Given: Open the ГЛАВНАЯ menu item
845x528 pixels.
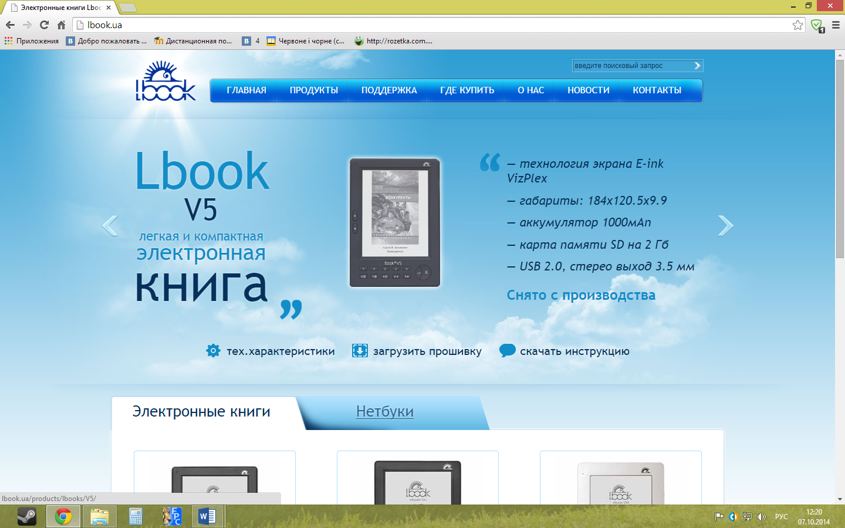Looking at the screenshot, I should tap(246, 90).
